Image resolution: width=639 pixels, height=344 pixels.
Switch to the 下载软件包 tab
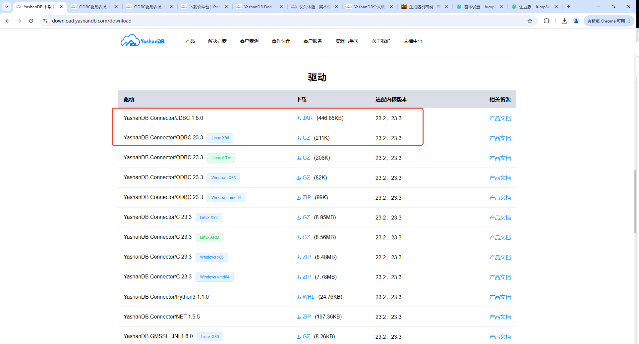tap(204, 7)
